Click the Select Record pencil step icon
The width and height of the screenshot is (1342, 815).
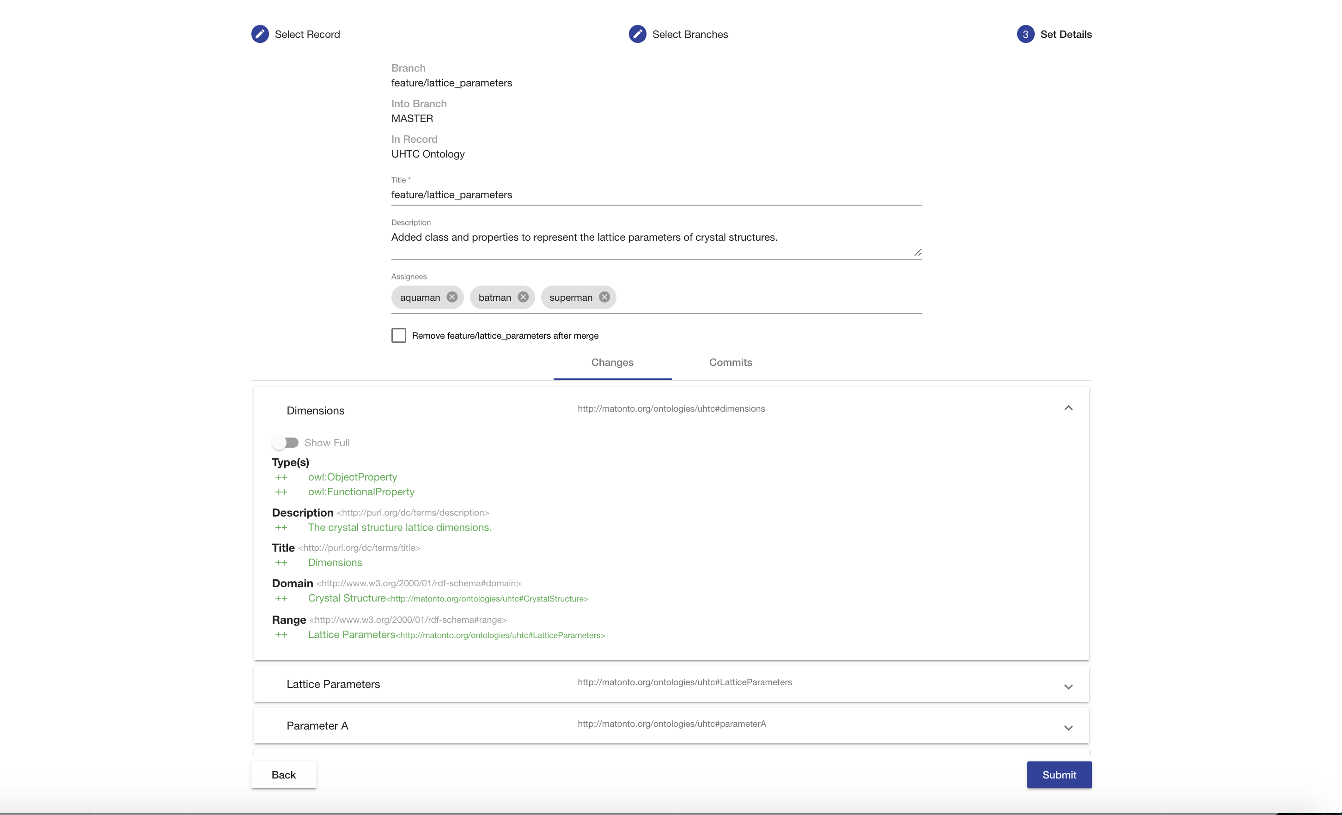click(260, 34)
